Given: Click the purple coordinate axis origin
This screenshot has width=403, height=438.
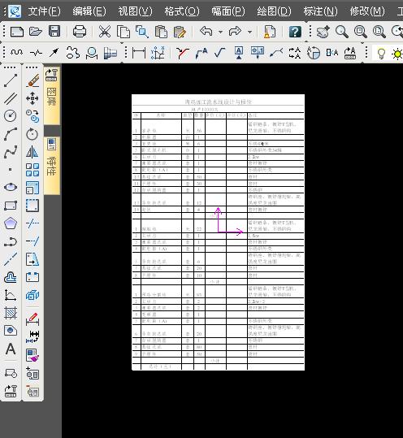Looking at the screenshot, I should point(219,232).
